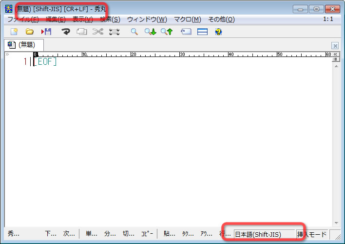This screenshot has width=345, height=244.
Task: Click the document icon on the (無題) tab
Action: [11, 45]
